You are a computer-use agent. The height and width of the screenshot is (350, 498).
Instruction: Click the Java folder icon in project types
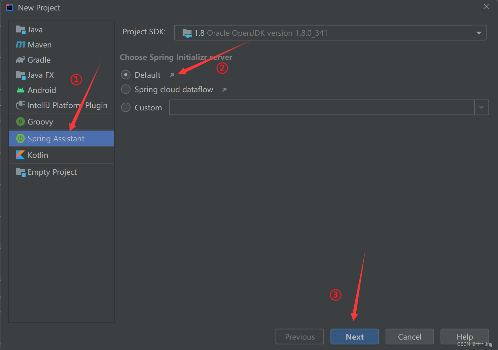point(21,30)
